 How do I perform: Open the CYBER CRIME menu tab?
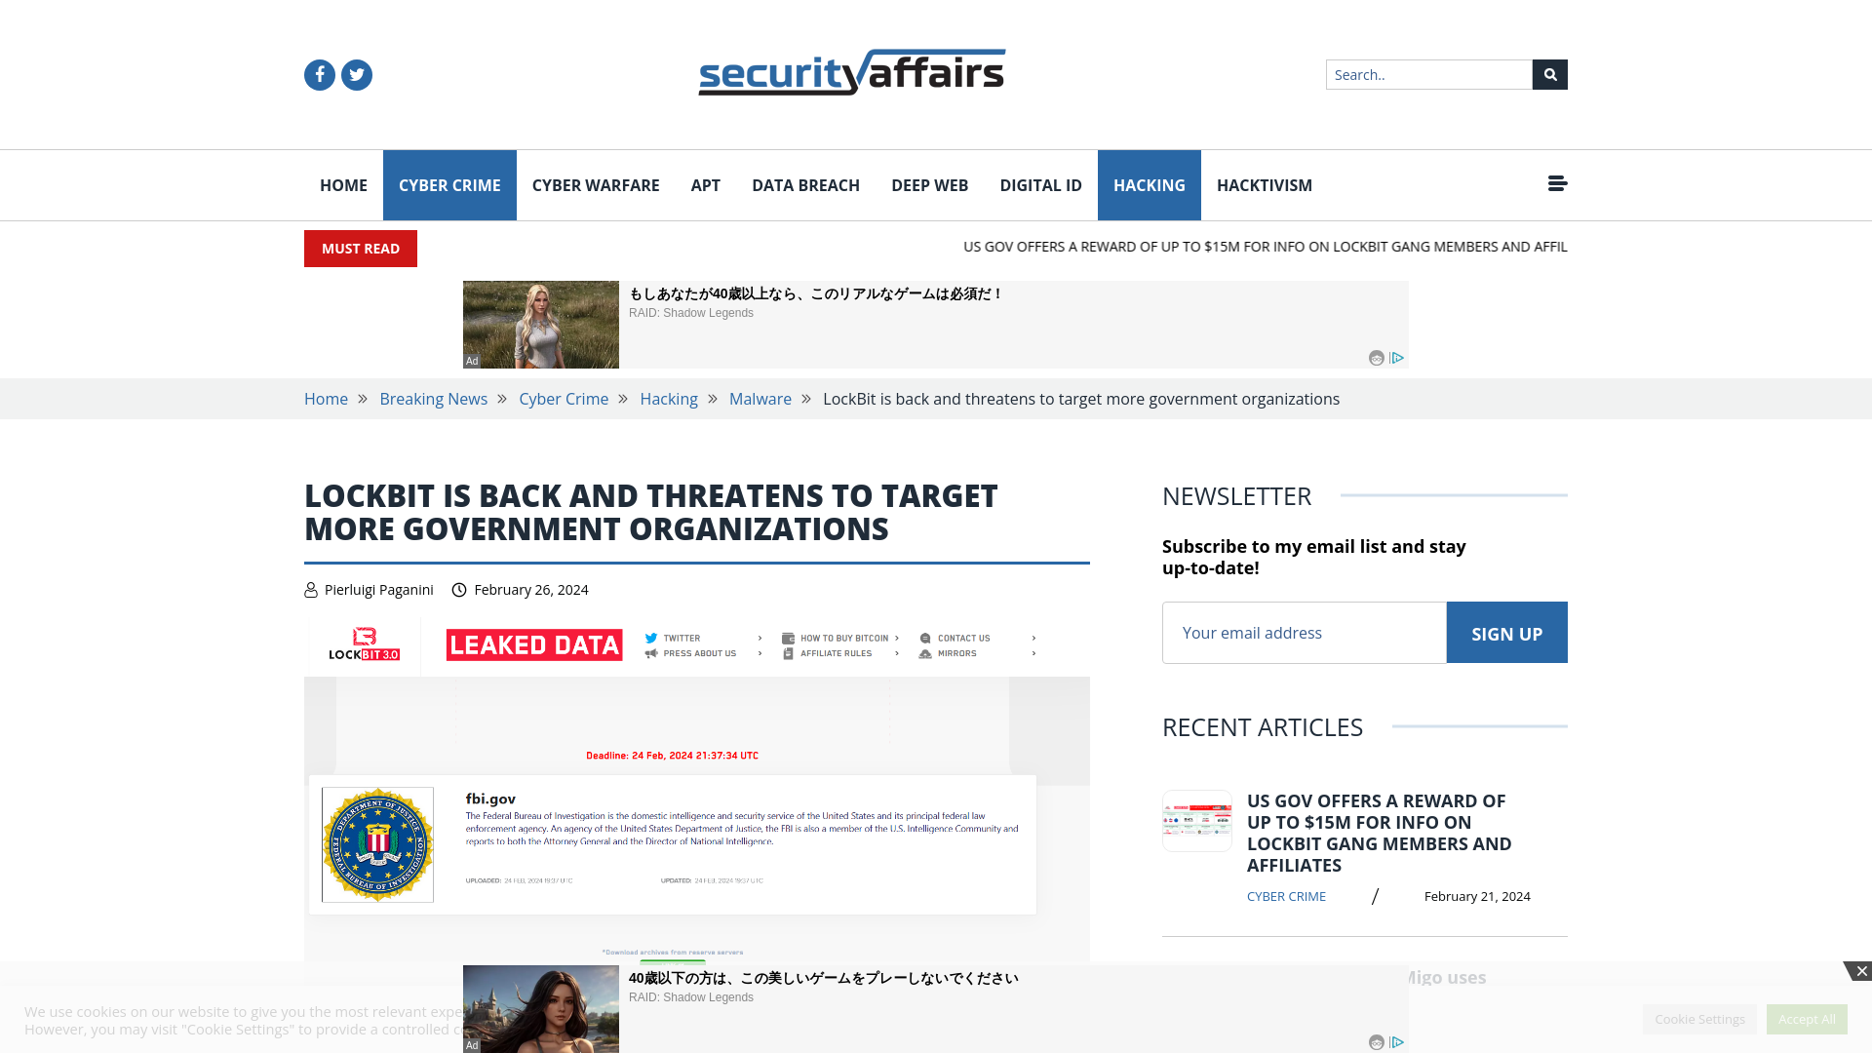448,184
